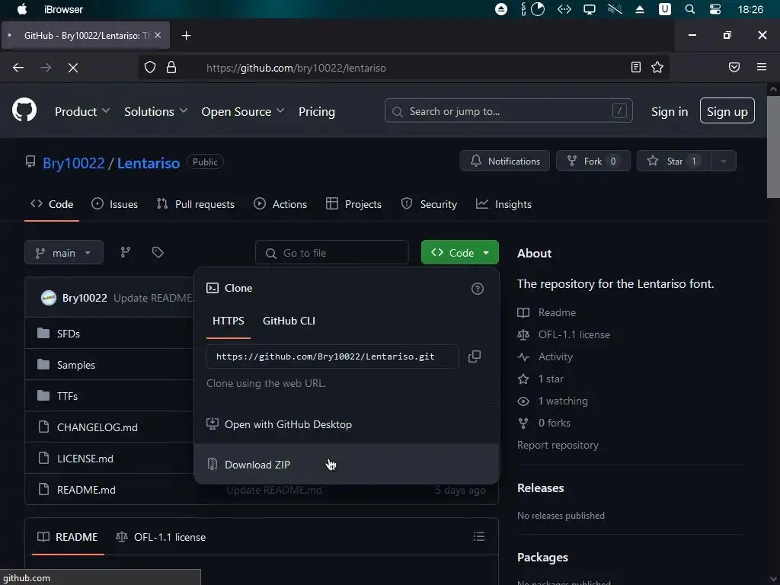Open CHANGELOG.md file

click(x=97, y=427)
